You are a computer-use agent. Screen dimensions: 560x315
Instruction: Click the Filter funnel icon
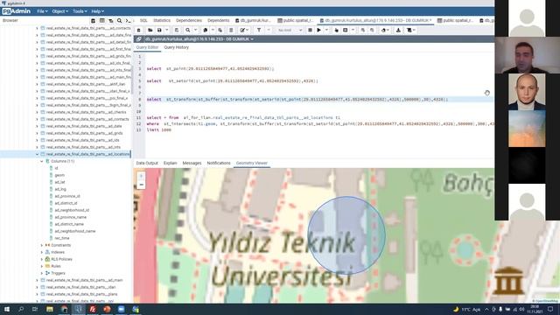click(x=259, y=31)
